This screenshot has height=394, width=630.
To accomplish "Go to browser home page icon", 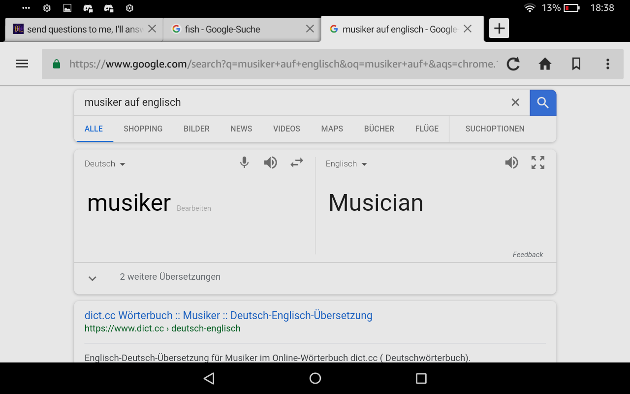I will coord(545,64).
